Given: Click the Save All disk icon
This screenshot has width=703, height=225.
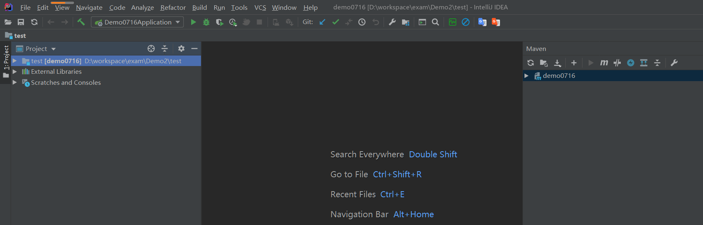Looking at the screenshot, I should coord(21,22).
